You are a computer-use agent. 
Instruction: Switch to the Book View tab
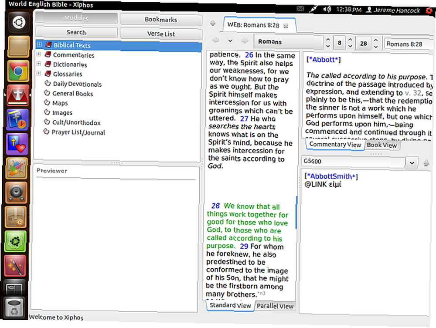[382, 145]
